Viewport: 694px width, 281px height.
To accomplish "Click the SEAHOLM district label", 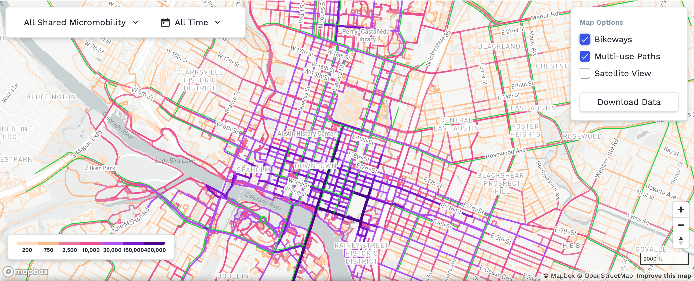I will (x=253, y=170).
